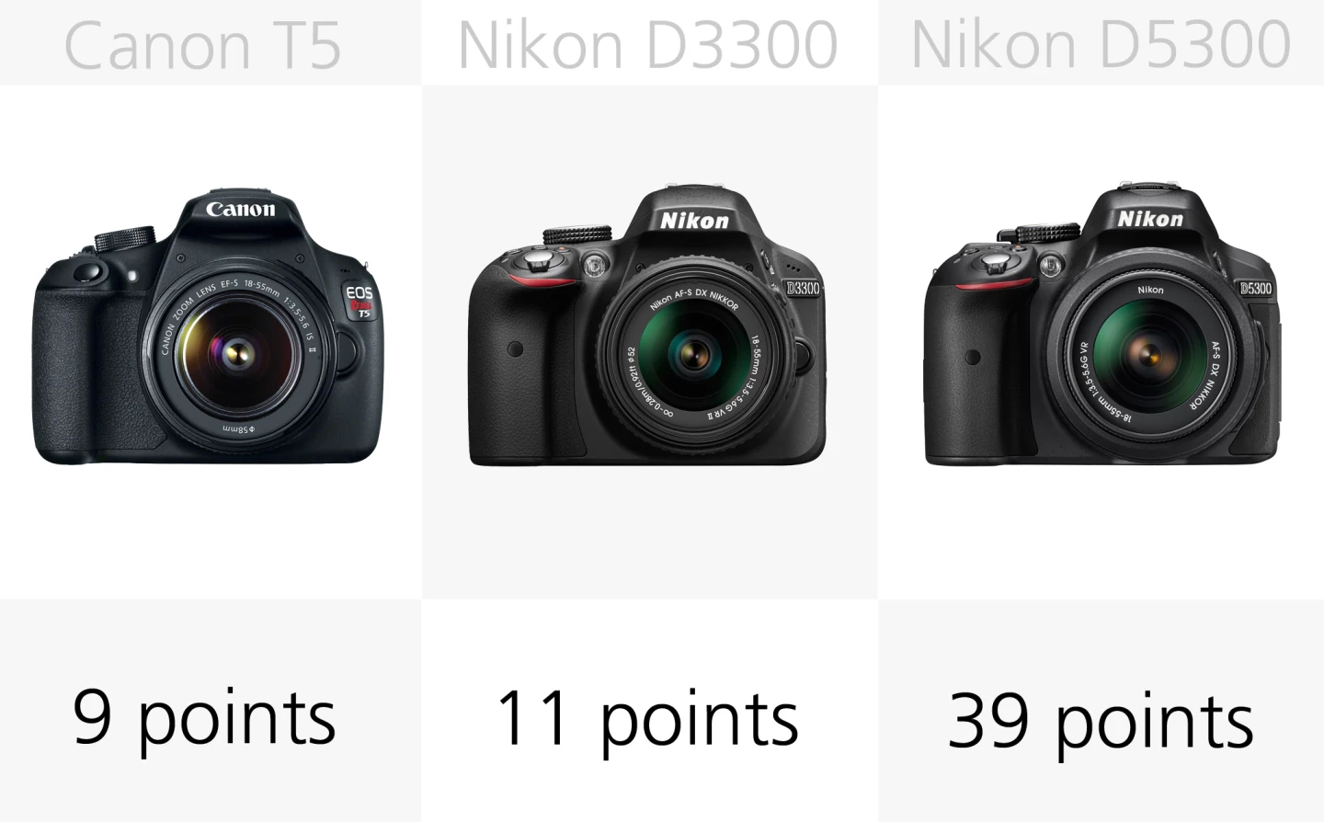Click the Nikon D5300 heading

pos(1101,44)
